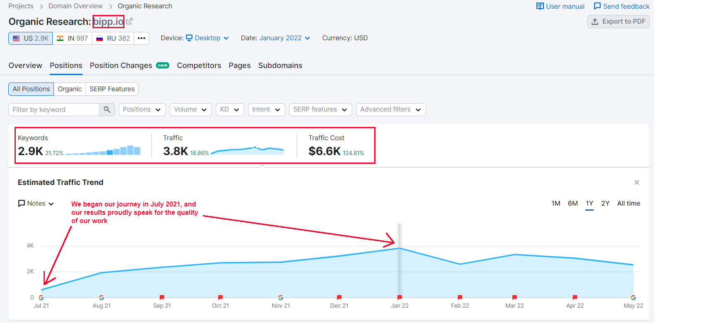Click the keyword search magnifier icon
The width and height of the screenshot is (709, 323).
click(x=107, y=109)
